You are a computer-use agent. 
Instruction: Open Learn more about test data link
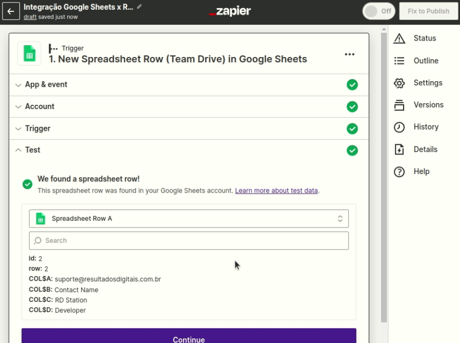(x=276, y=190)
